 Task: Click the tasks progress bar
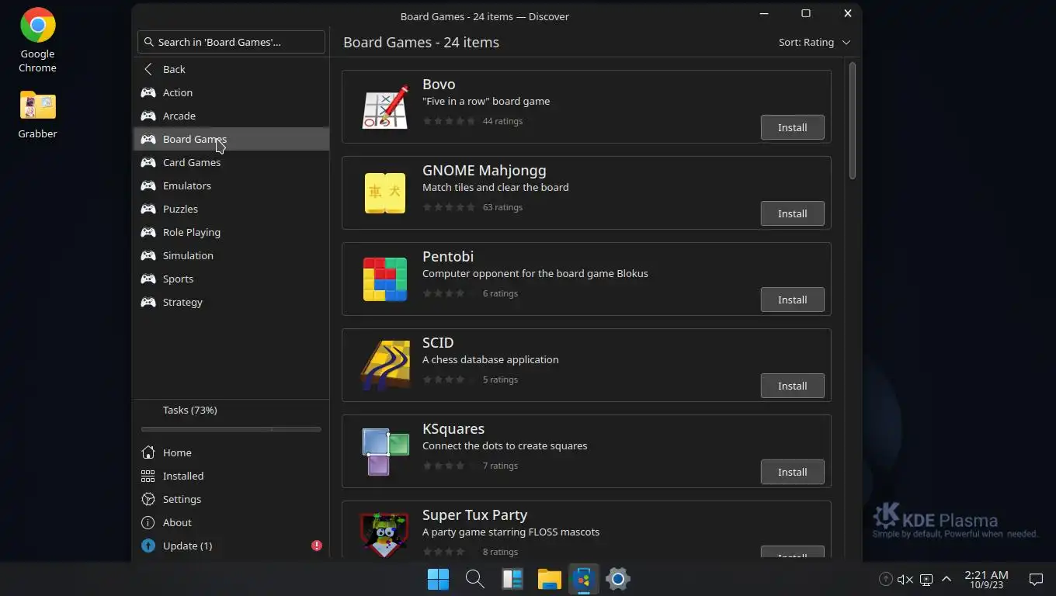coord(231,429)
